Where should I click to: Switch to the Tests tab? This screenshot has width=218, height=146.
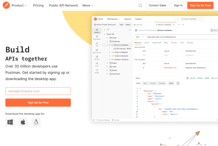[x=182, y=43]
